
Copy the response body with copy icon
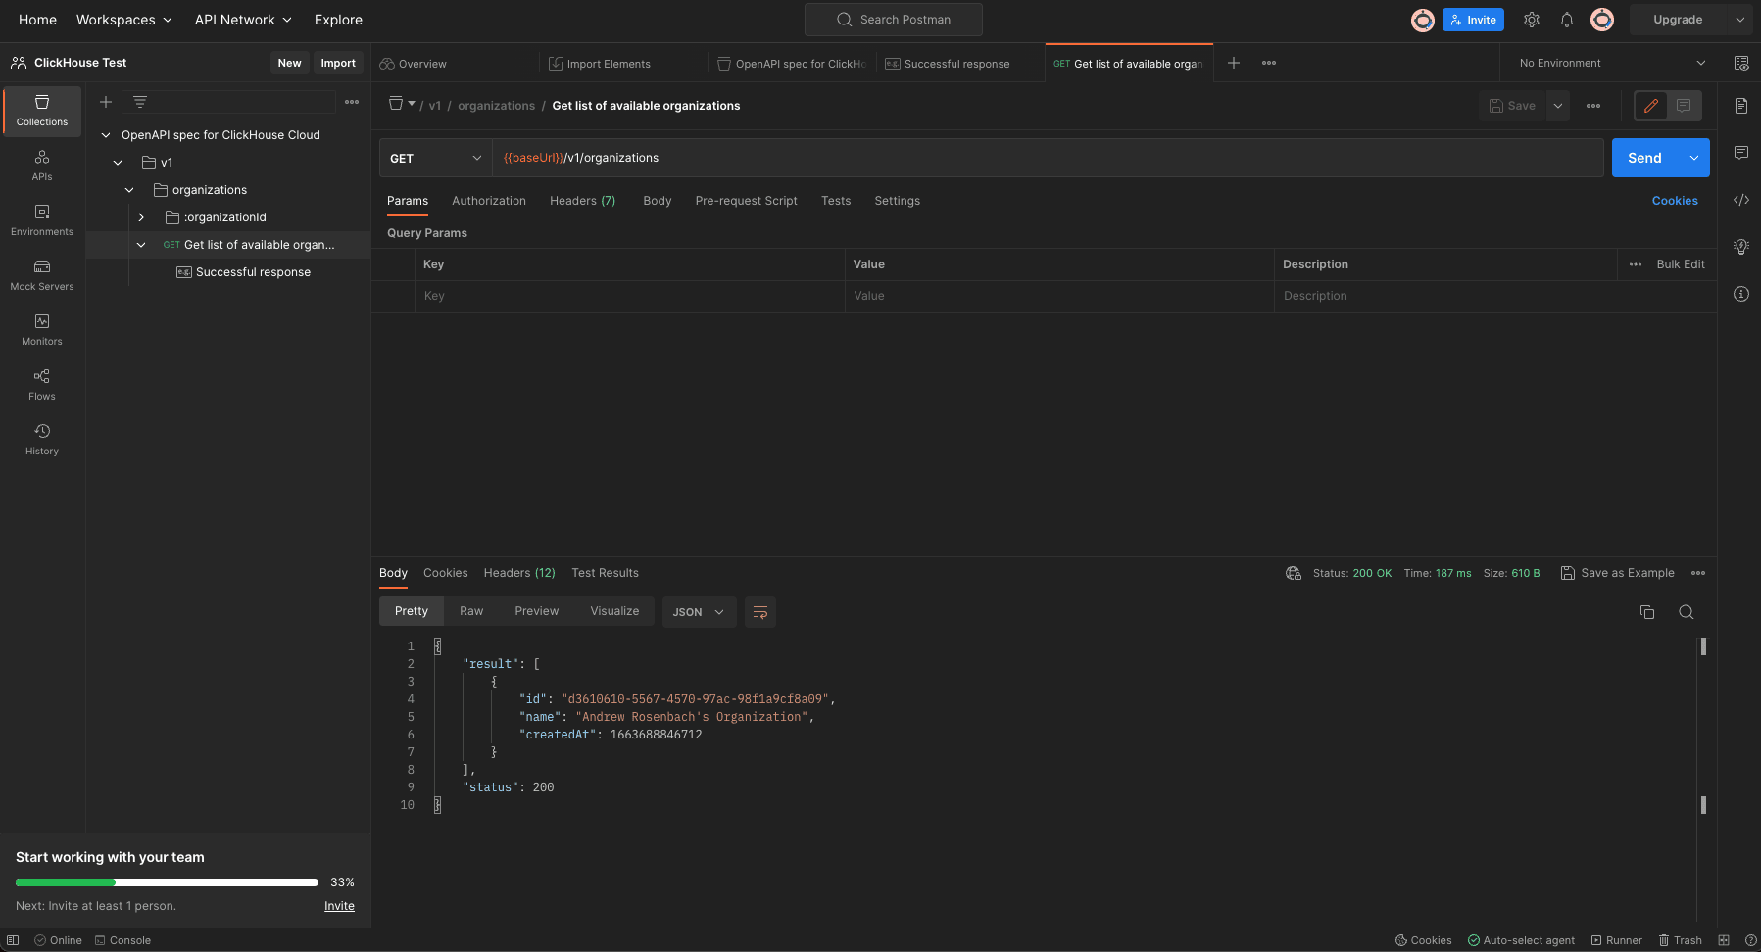click(1647, 612)
